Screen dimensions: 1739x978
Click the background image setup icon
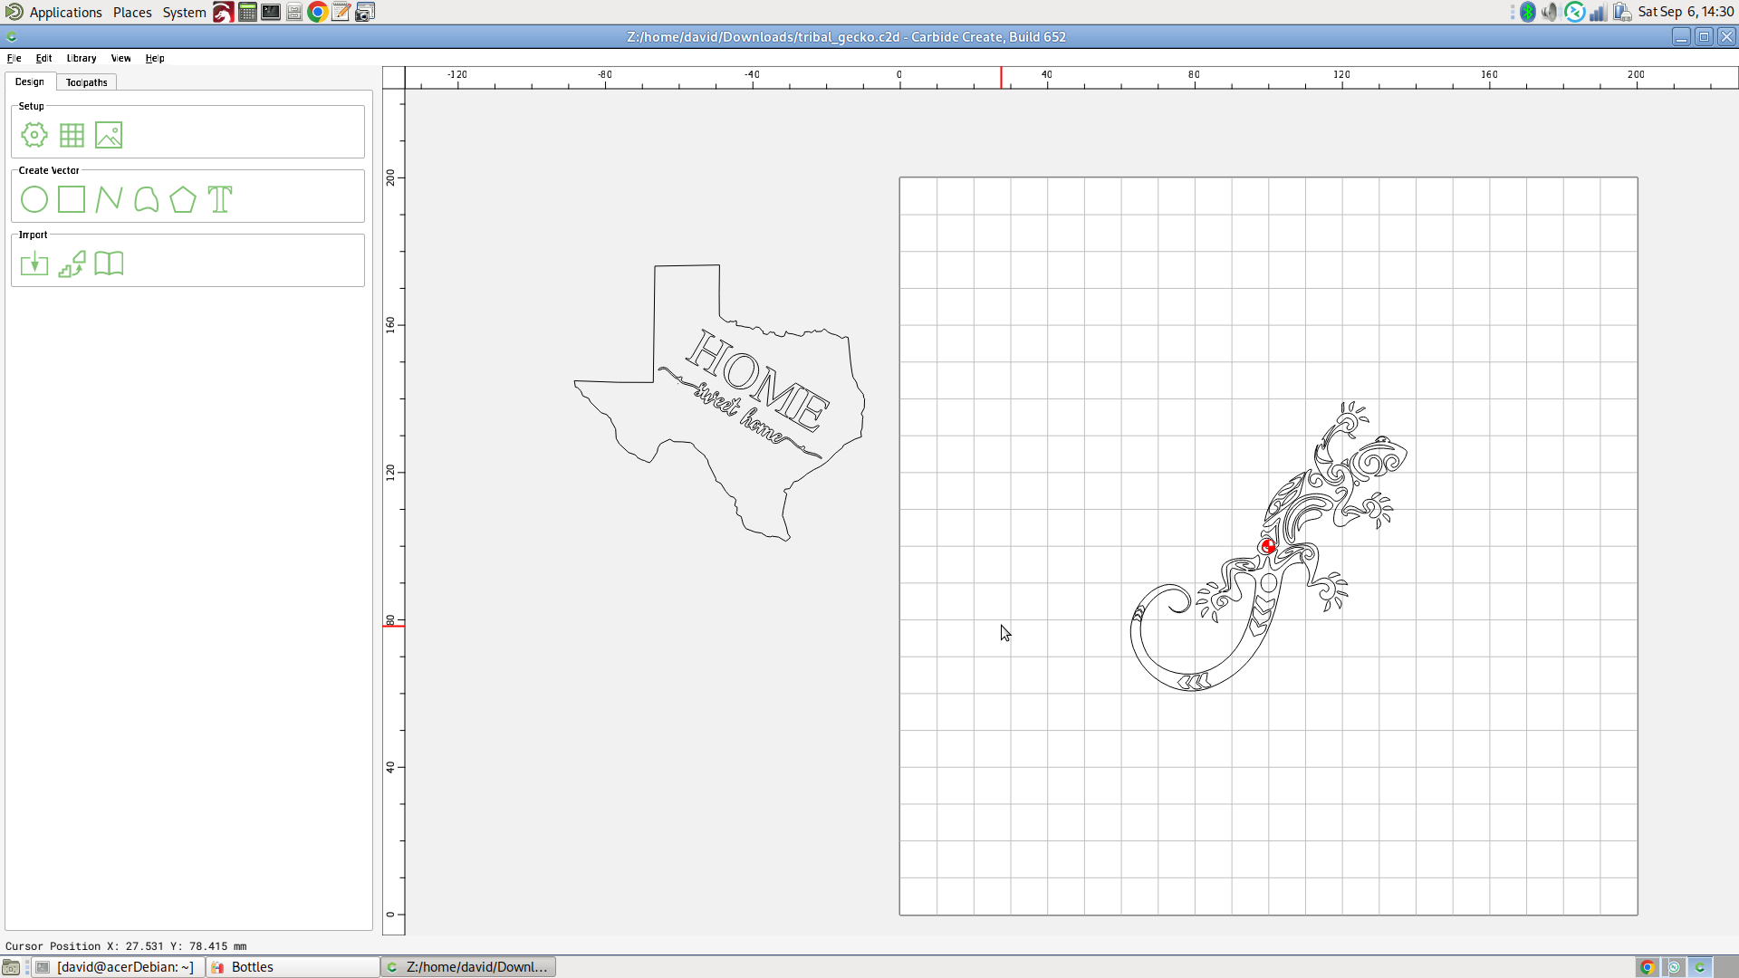coord(109,136)
